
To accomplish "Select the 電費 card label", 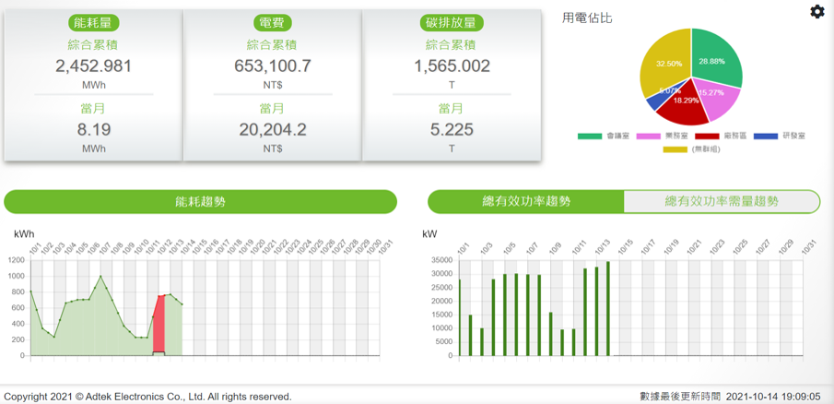I will pyautogui.click(x=272, y=23).
